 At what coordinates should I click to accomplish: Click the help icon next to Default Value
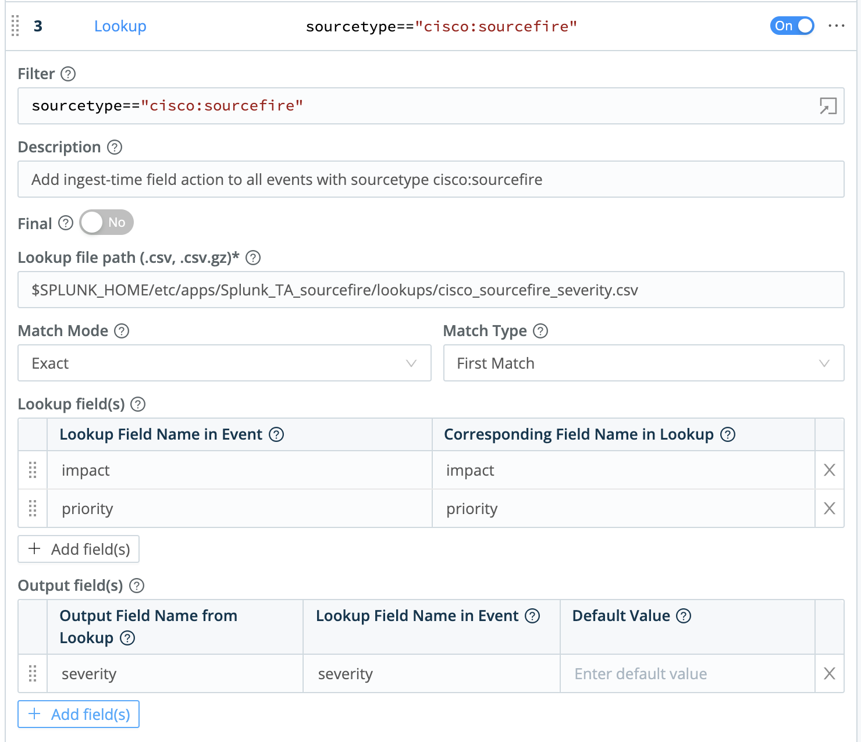(x=684, y=616)
